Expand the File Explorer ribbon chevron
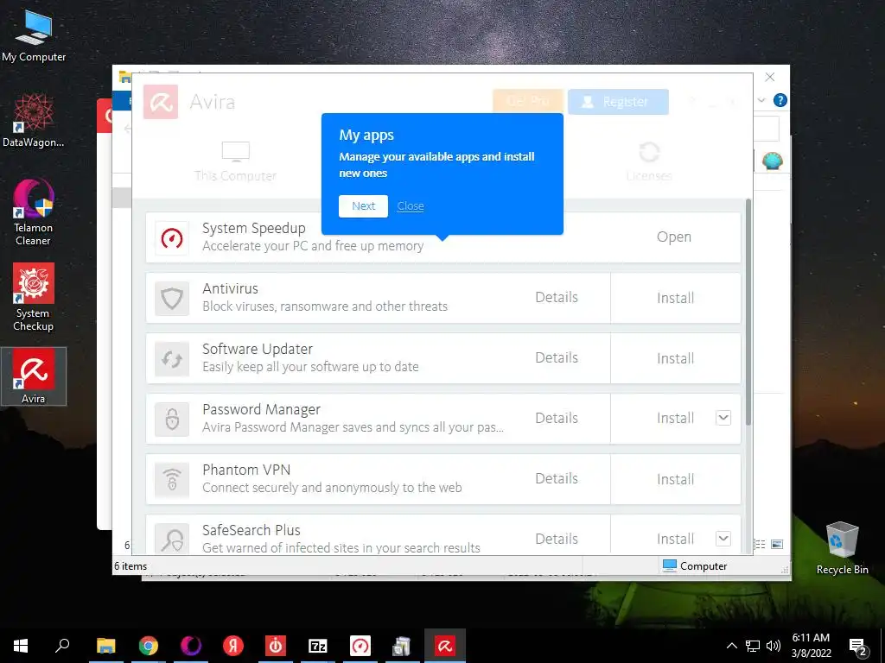This screenshot has height=663, width=885. click(761, 100)
